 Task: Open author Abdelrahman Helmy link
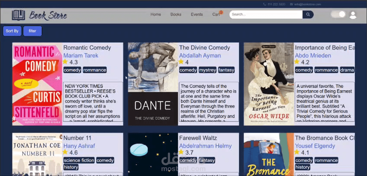(205, 146)
